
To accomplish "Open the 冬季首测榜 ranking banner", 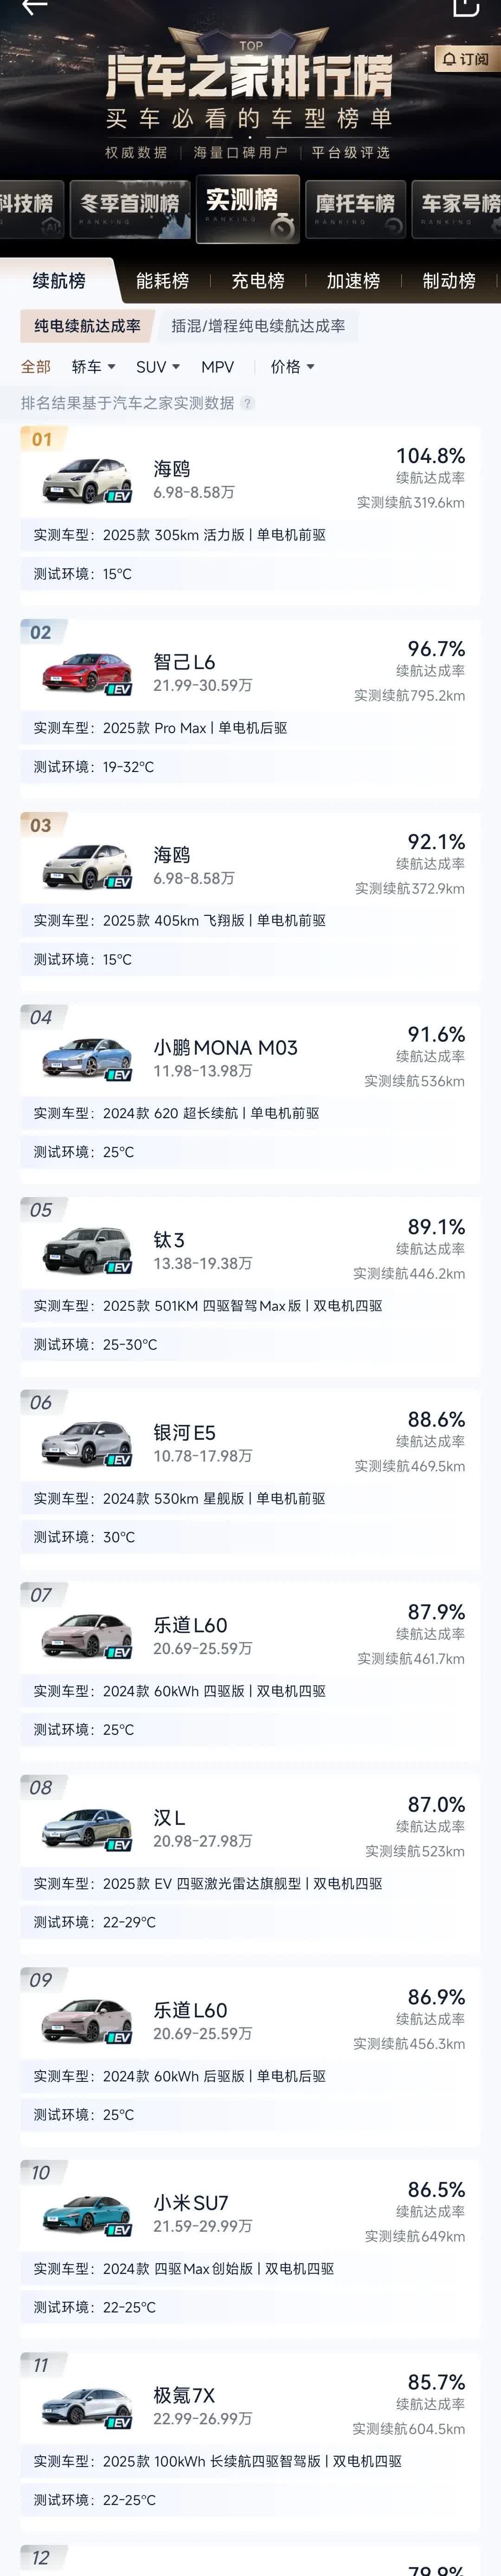I will (130, 209).
